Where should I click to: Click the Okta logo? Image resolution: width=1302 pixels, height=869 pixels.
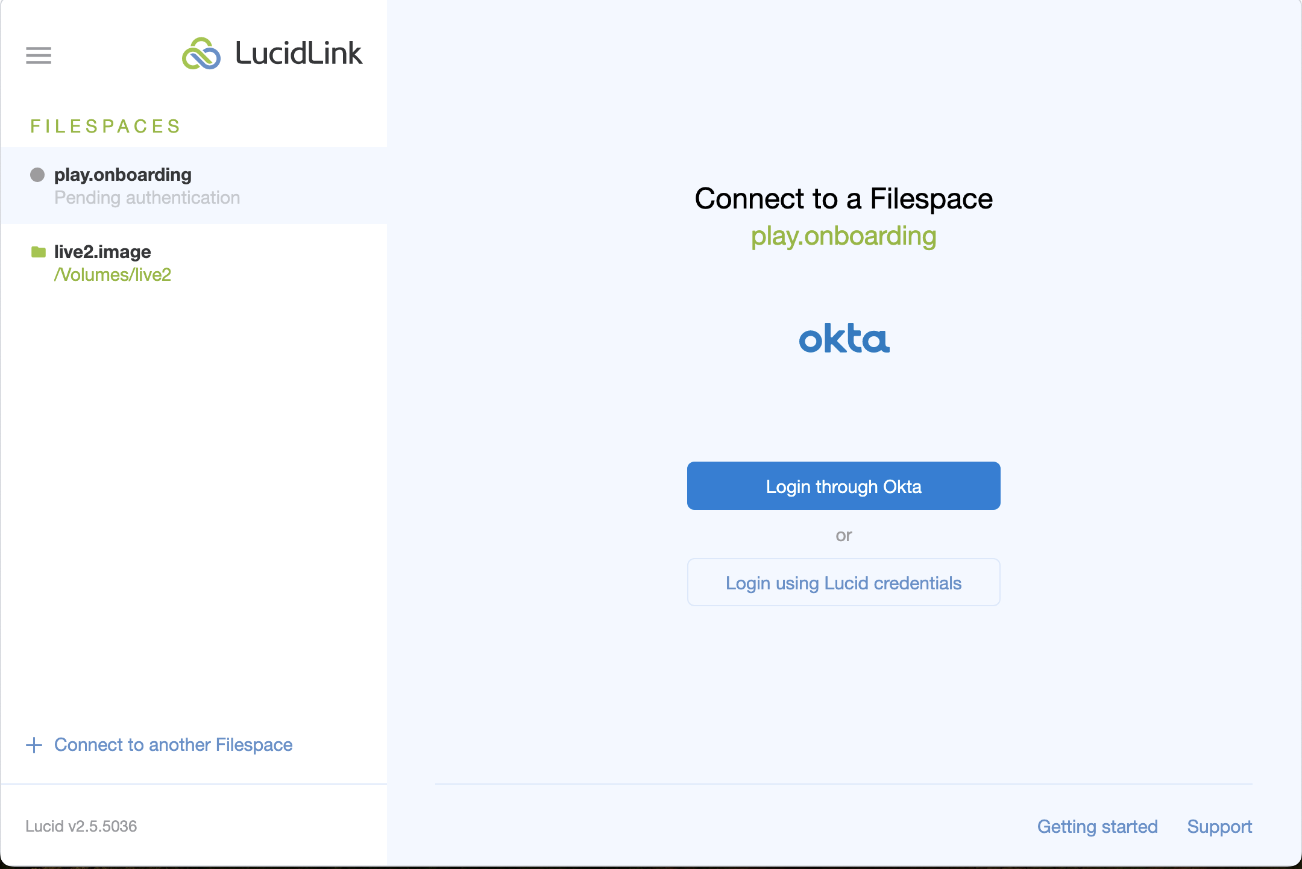click(844, 338)
